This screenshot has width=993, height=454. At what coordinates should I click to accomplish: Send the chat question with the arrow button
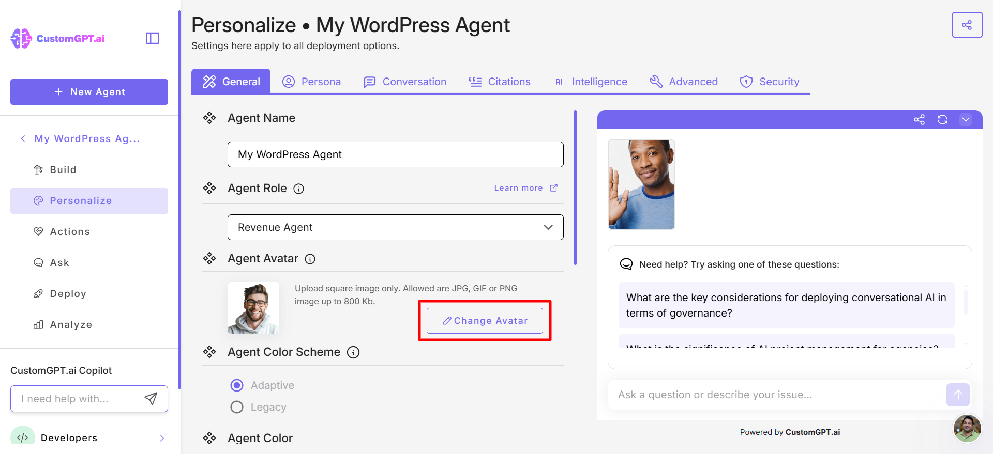point(958,395)
